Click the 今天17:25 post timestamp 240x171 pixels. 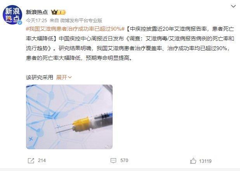(x=37, y=20)
